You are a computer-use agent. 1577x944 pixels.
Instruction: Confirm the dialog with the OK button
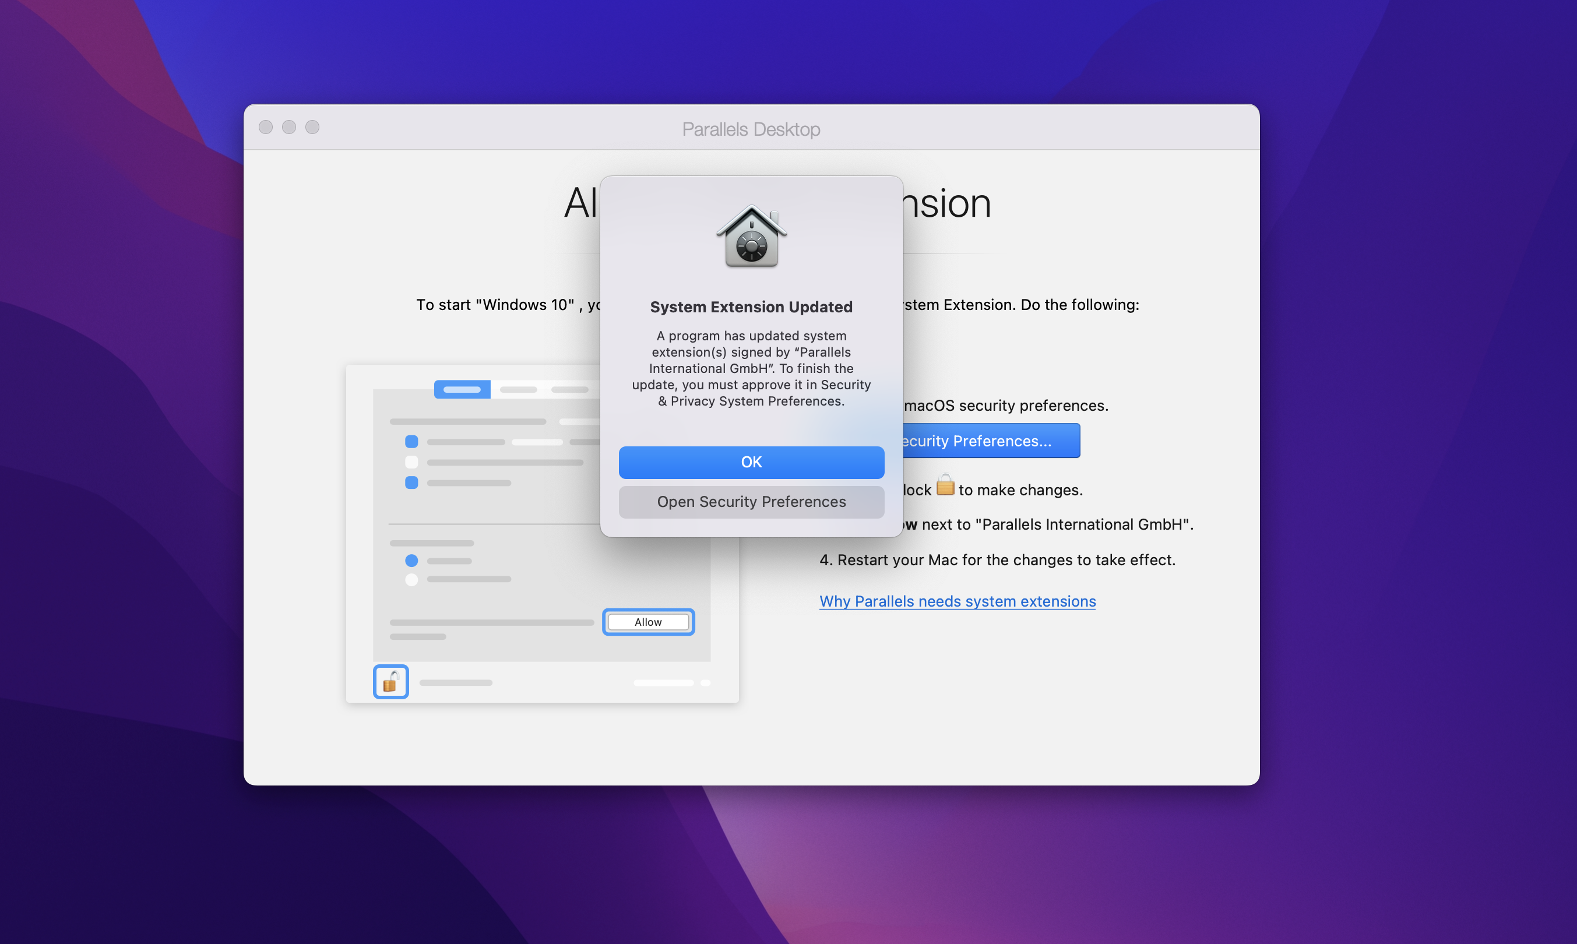tap(751, 462)
